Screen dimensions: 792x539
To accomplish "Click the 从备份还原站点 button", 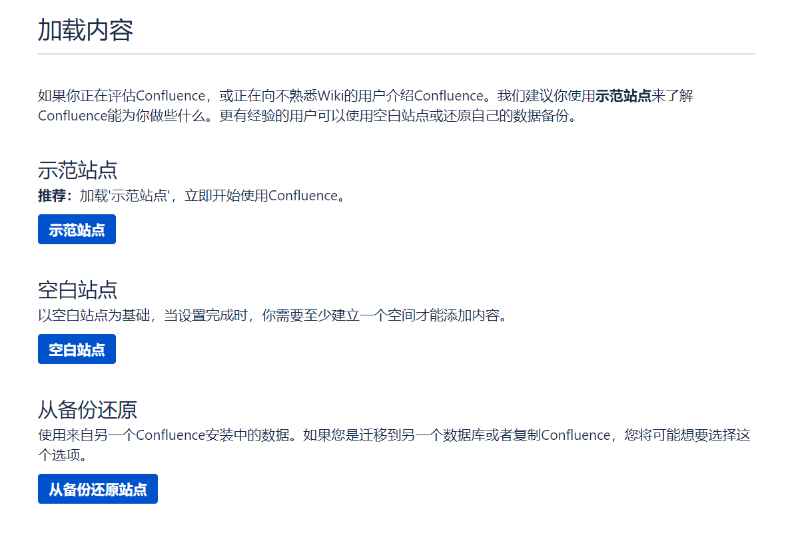I will [98, 489].
